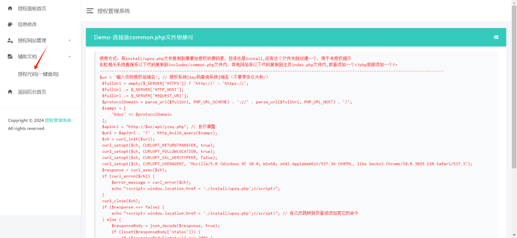
Task: Expand the 授权网站管理 submenu chevron
Action: click(70, 40)
